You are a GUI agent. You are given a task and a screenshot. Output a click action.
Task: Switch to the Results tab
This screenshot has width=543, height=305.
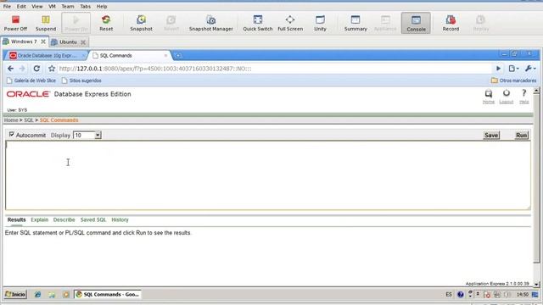[16, 220]
